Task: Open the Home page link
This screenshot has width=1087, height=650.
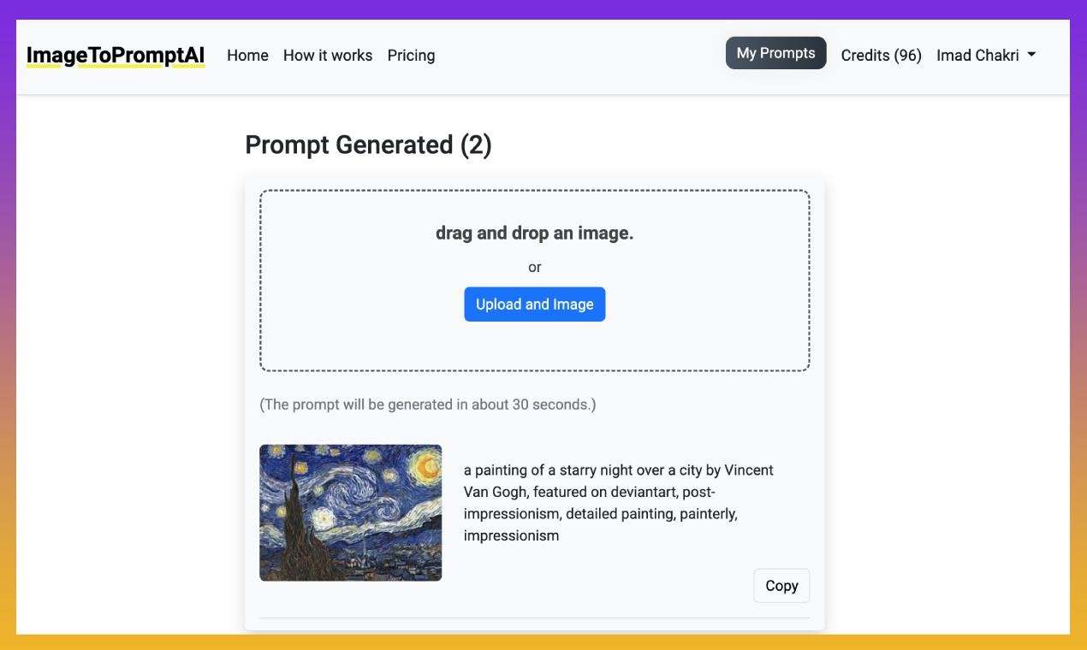Action: pyautogui.click(x=247, y=56)
